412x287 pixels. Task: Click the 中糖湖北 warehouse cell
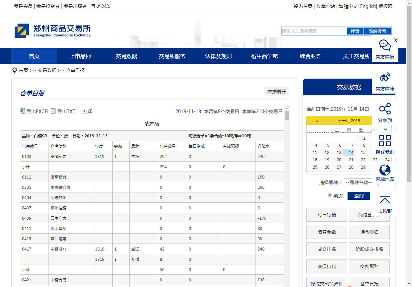pyautogui.click(x=71, y=249)
